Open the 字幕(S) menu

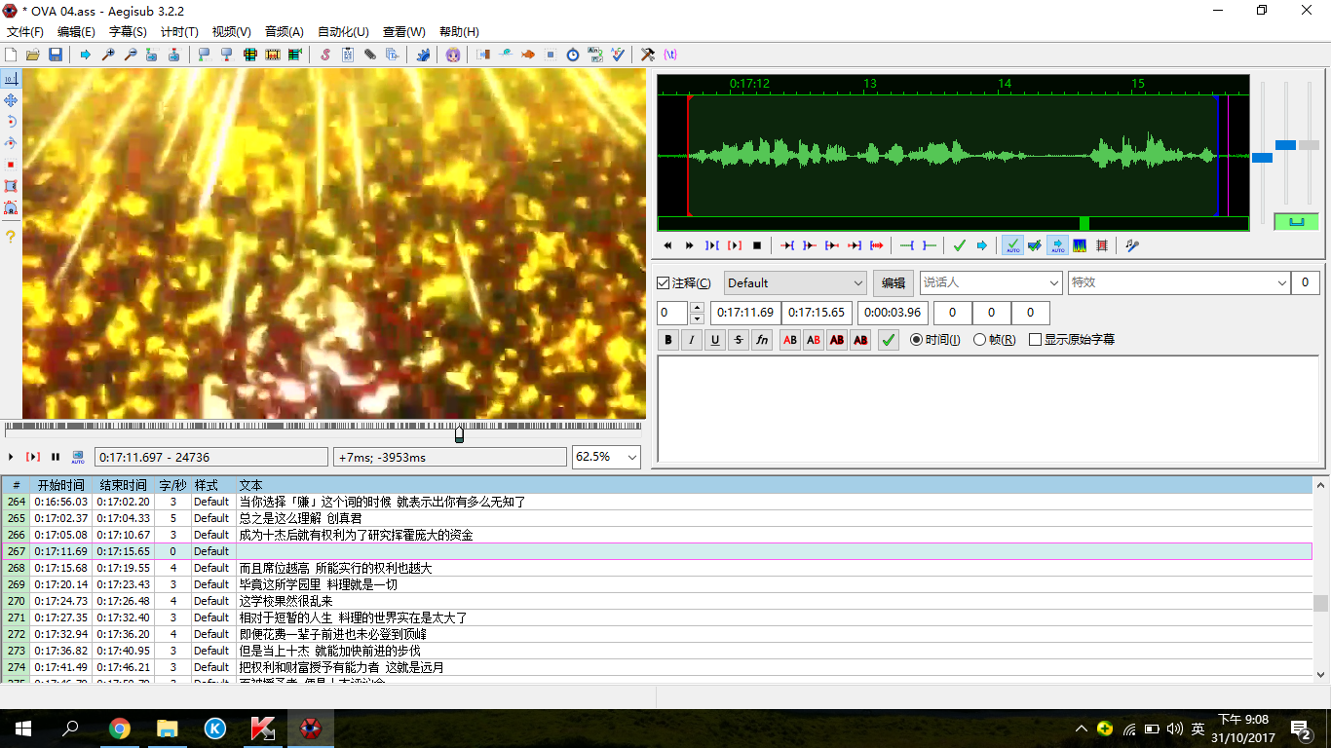[128, 32]
